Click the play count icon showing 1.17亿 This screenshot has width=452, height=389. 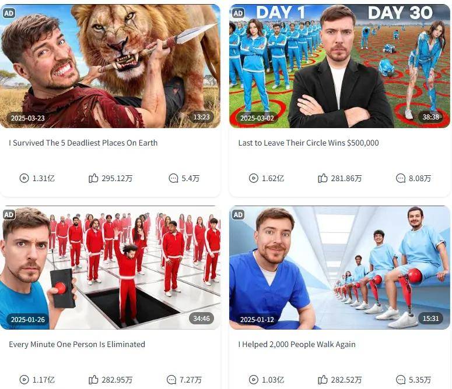coord(24,380)
